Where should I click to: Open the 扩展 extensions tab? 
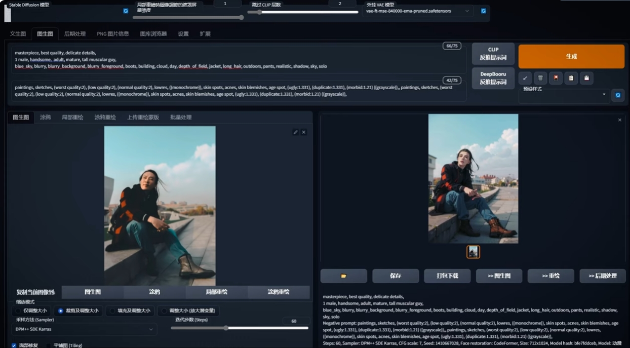click(x=205, y=34)
